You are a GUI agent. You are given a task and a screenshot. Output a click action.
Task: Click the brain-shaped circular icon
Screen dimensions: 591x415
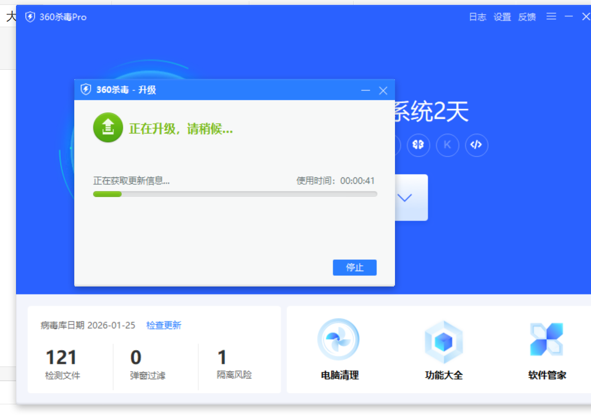coord(418,145)
